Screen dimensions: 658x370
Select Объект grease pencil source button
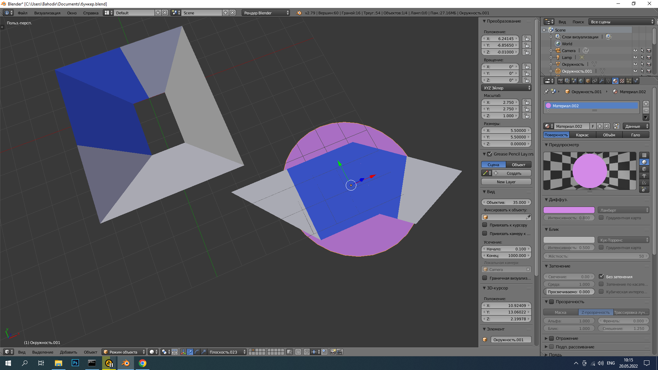click(x=519, y=165)
